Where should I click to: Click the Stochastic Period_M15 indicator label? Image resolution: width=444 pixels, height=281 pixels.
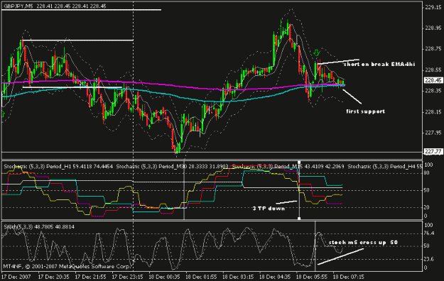288,167
